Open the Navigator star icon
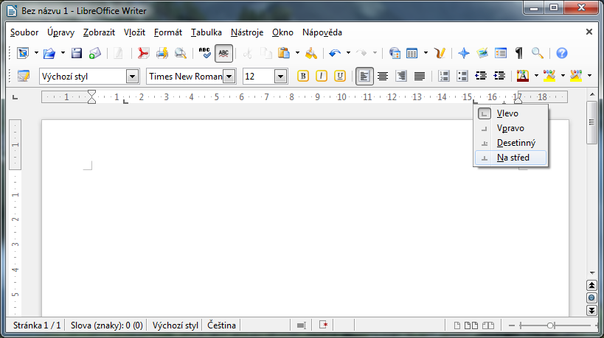This screenshot has height=338, width=604. click(x=464, y=53)
